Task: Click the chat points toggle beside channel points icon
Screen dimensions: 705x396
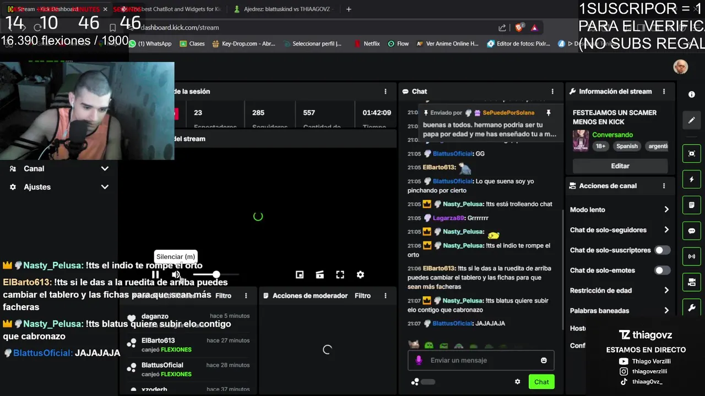Action: pos(428,382)
